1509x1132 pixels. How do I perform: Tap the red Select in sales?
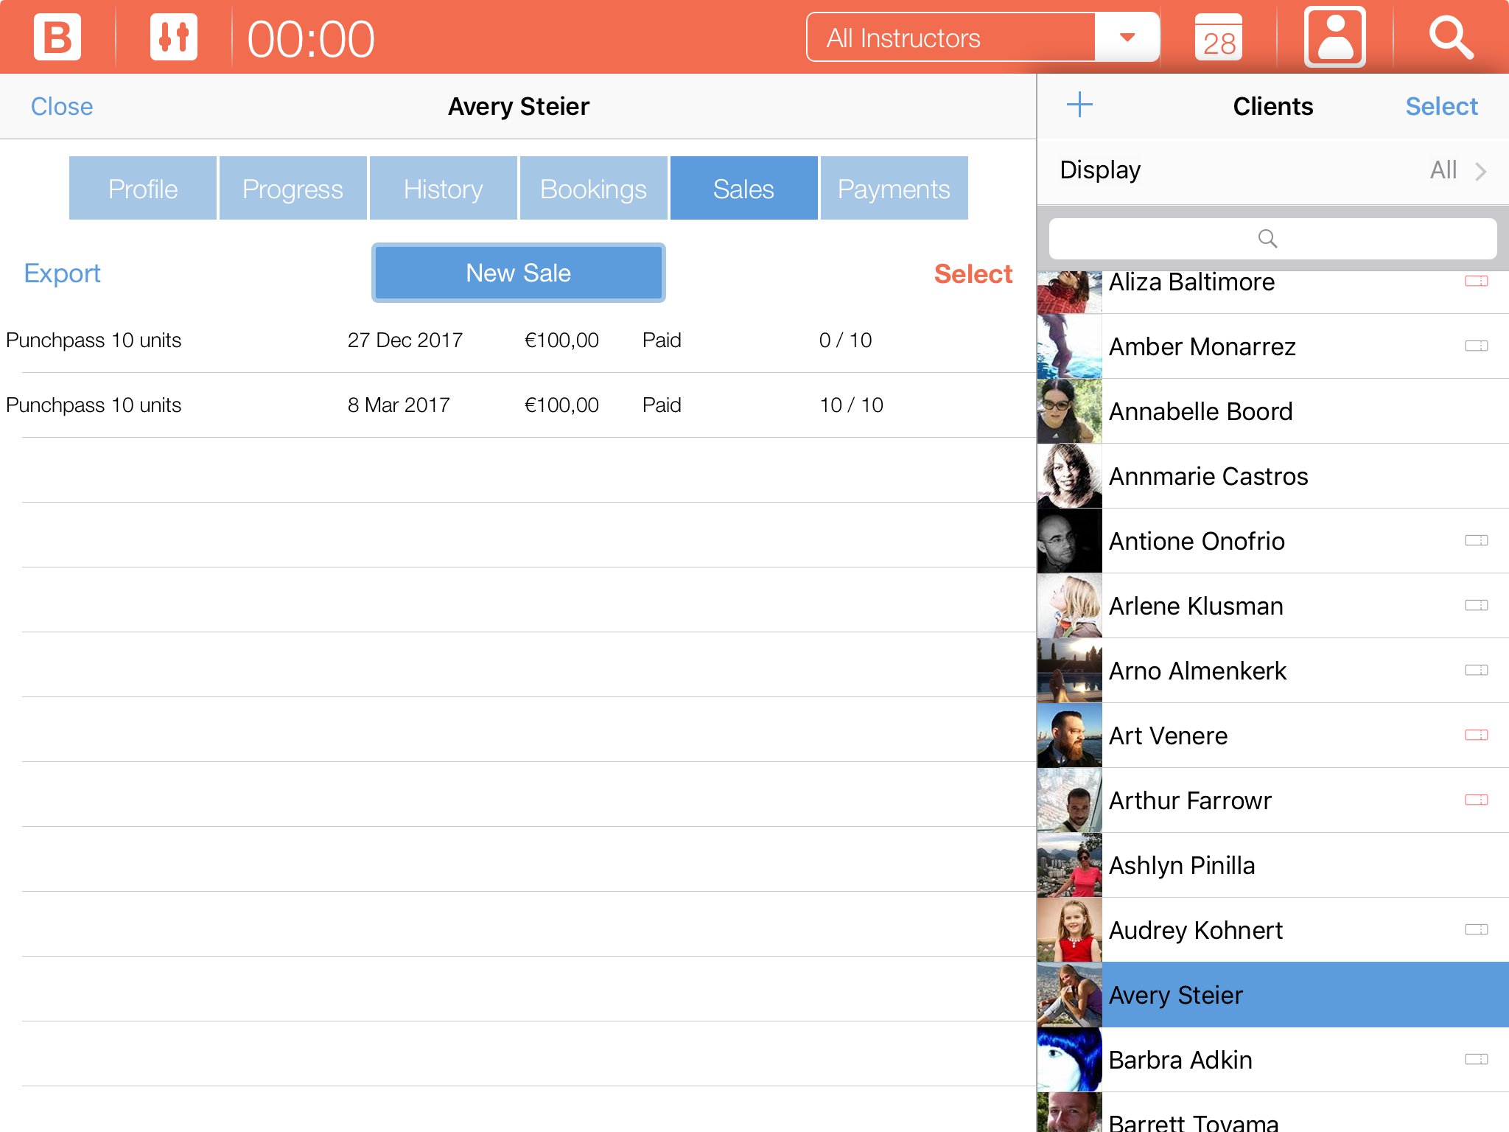coord(973,274)
